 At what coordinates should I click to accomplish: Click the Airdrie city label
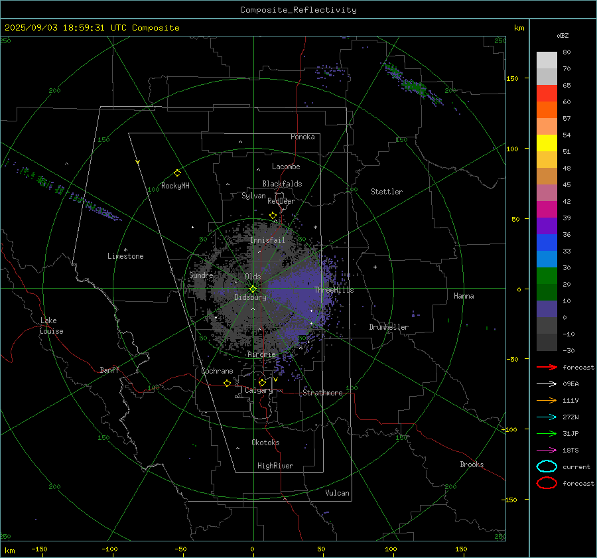[261, 354]
